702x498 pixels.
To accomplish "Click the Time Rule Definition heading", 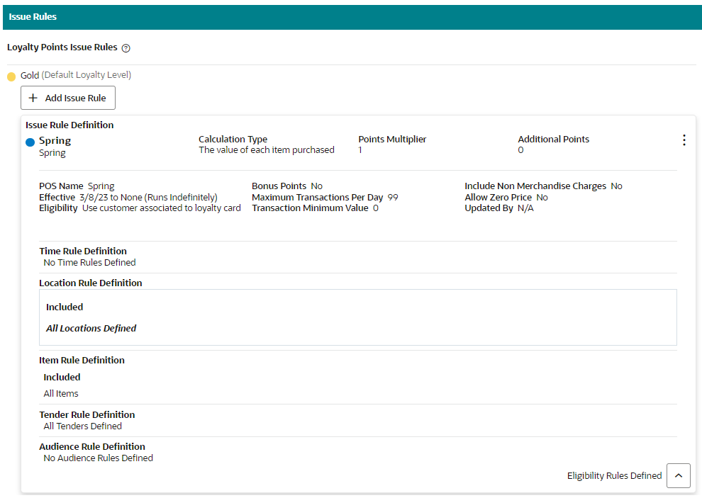I will coord(83,251).
